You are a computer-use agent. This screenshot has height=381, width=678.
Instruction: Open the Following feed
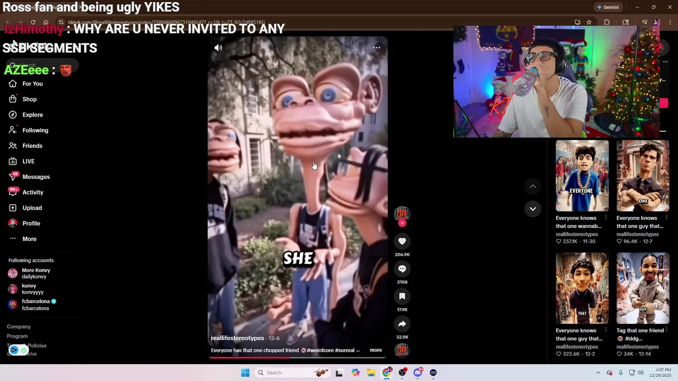pyautogui.click(x=29, y=130)
